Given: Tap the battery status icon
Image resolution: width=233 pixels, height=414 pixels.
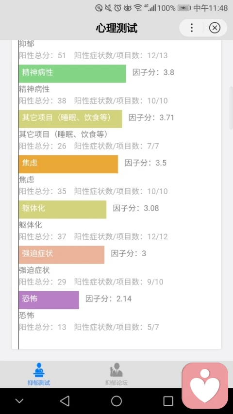Looking at the screenshot, I should tap(184, 8).
